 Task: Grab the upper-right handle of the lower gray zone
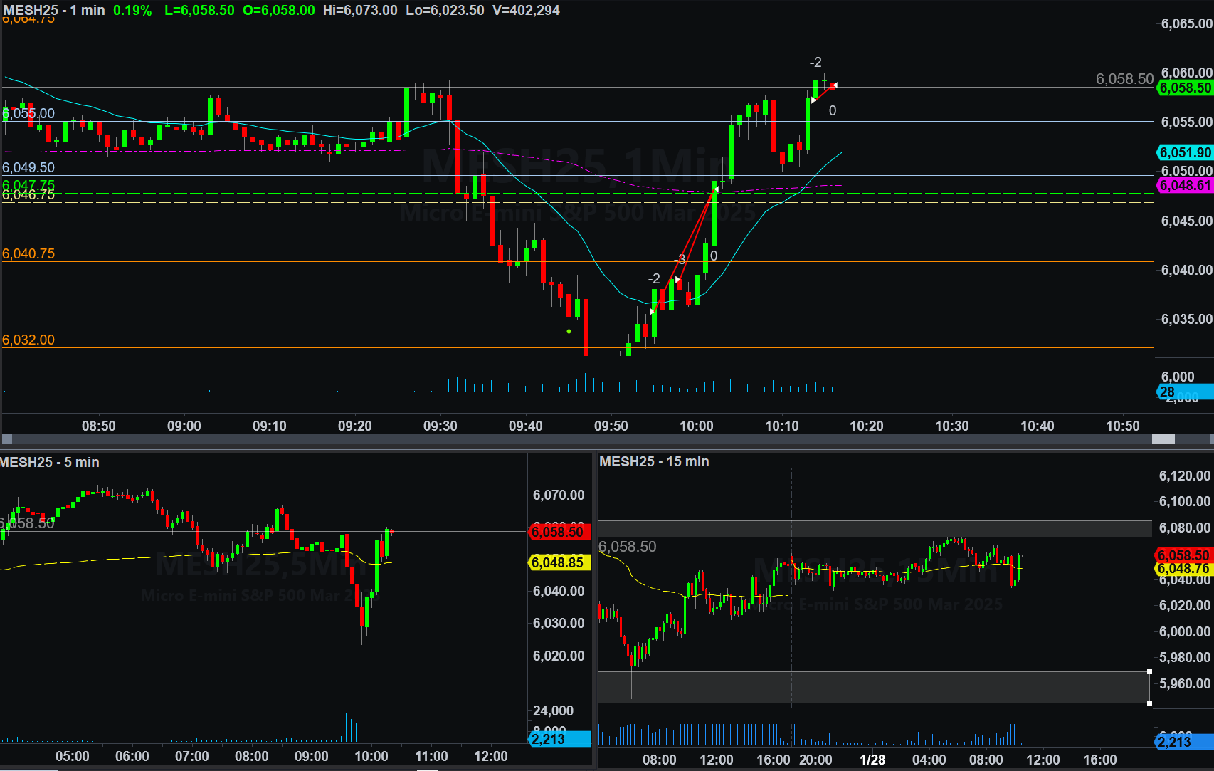click(x=1149, y=671)
